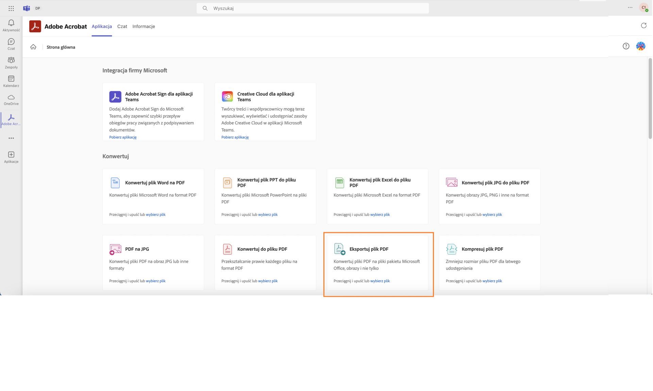653x391 pixels.
Task: Click the Kompresuj plik PDF title
Action: click(x=482, y=249)
